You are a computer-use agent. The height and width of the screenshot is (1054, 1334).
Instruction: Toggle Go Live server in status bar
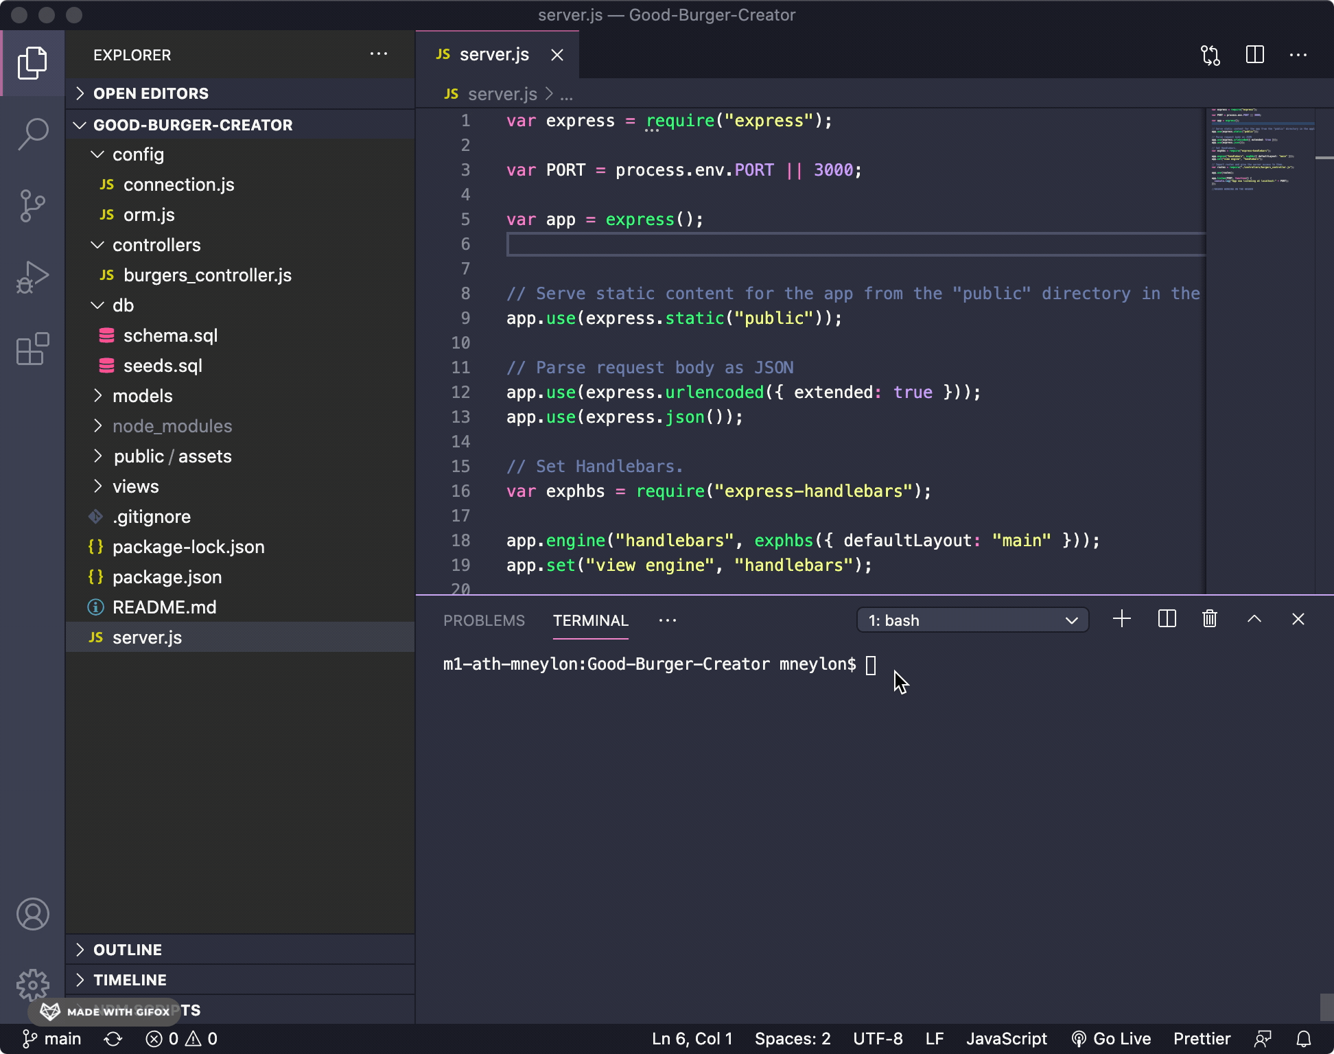click(x=1112, y=1039)
